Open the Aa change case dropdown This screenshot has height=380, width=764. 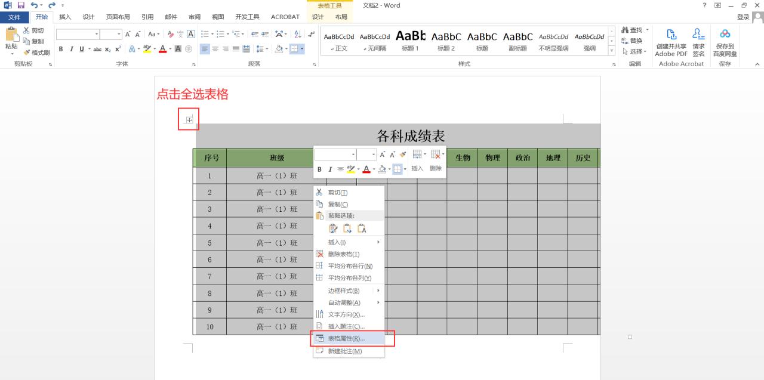click(153, 34)
